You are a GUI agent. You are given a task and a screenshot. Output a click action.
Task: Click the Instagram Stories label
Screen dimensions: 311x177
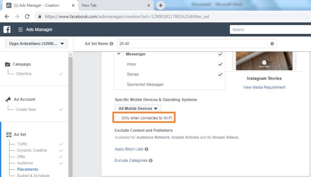264,78
